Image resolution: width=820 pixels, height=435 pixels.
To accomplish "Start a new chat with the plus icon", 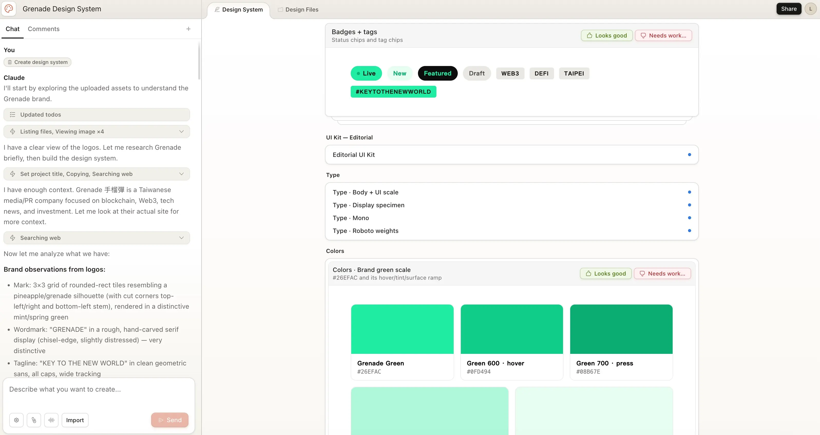I will pyautogui.click(x=188, y=29).
